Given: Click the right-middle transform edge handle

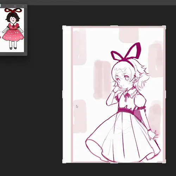Looking at the screenshot, I should coord(165,94).
